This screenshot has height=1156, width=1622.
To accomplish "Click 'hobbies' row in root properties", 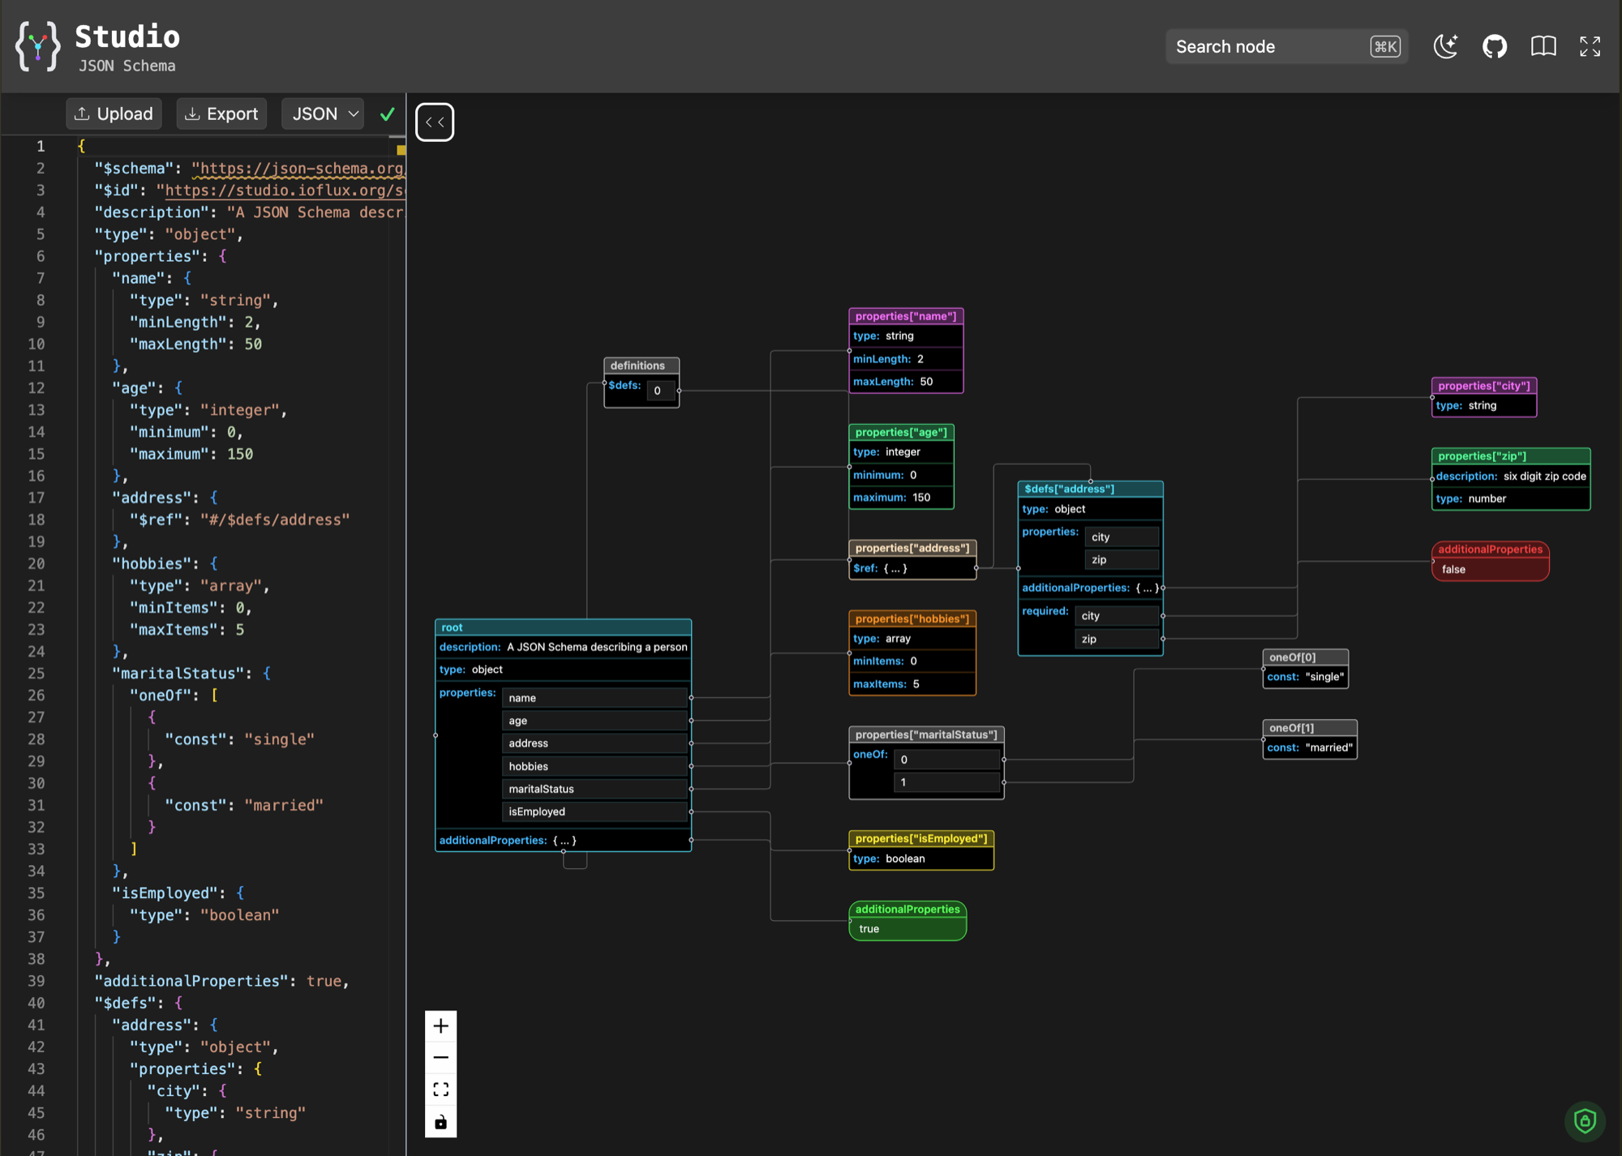I will (x=594, y=766).
